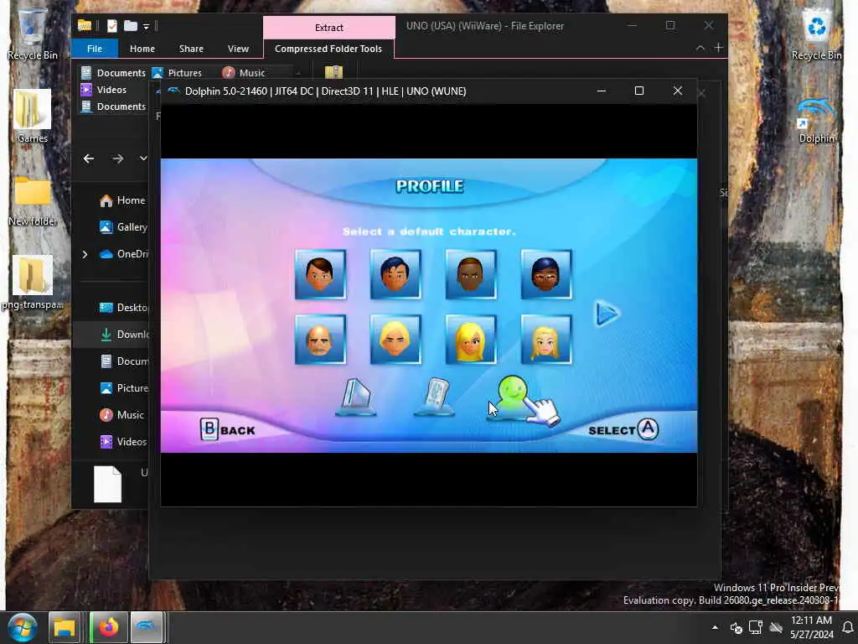The height and width of the screenshot is (644, 858).
Task: Select the New folder desktop icon
Action: click(33, 201)
